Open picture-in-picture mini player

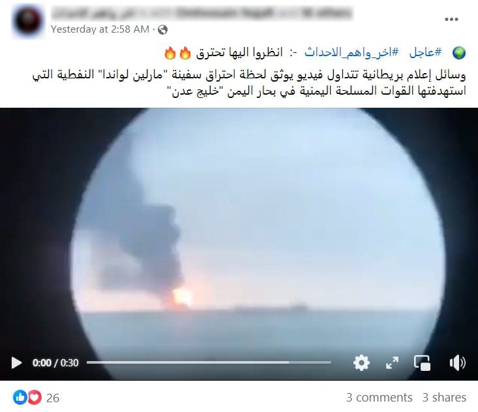422,363
